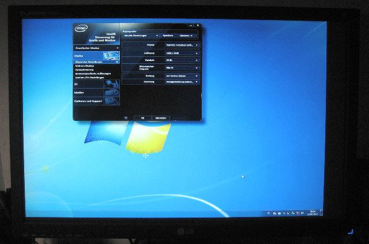Click the OK button

click(142, 118)
